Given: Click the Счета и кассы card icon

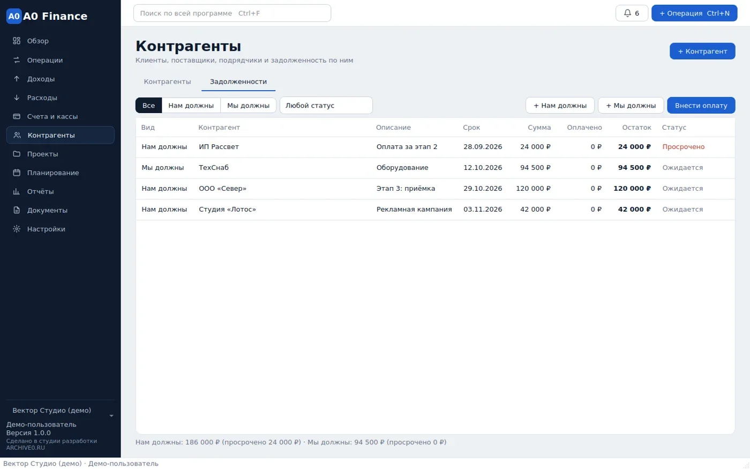Looking at the screenshot, I should [17, 116].
